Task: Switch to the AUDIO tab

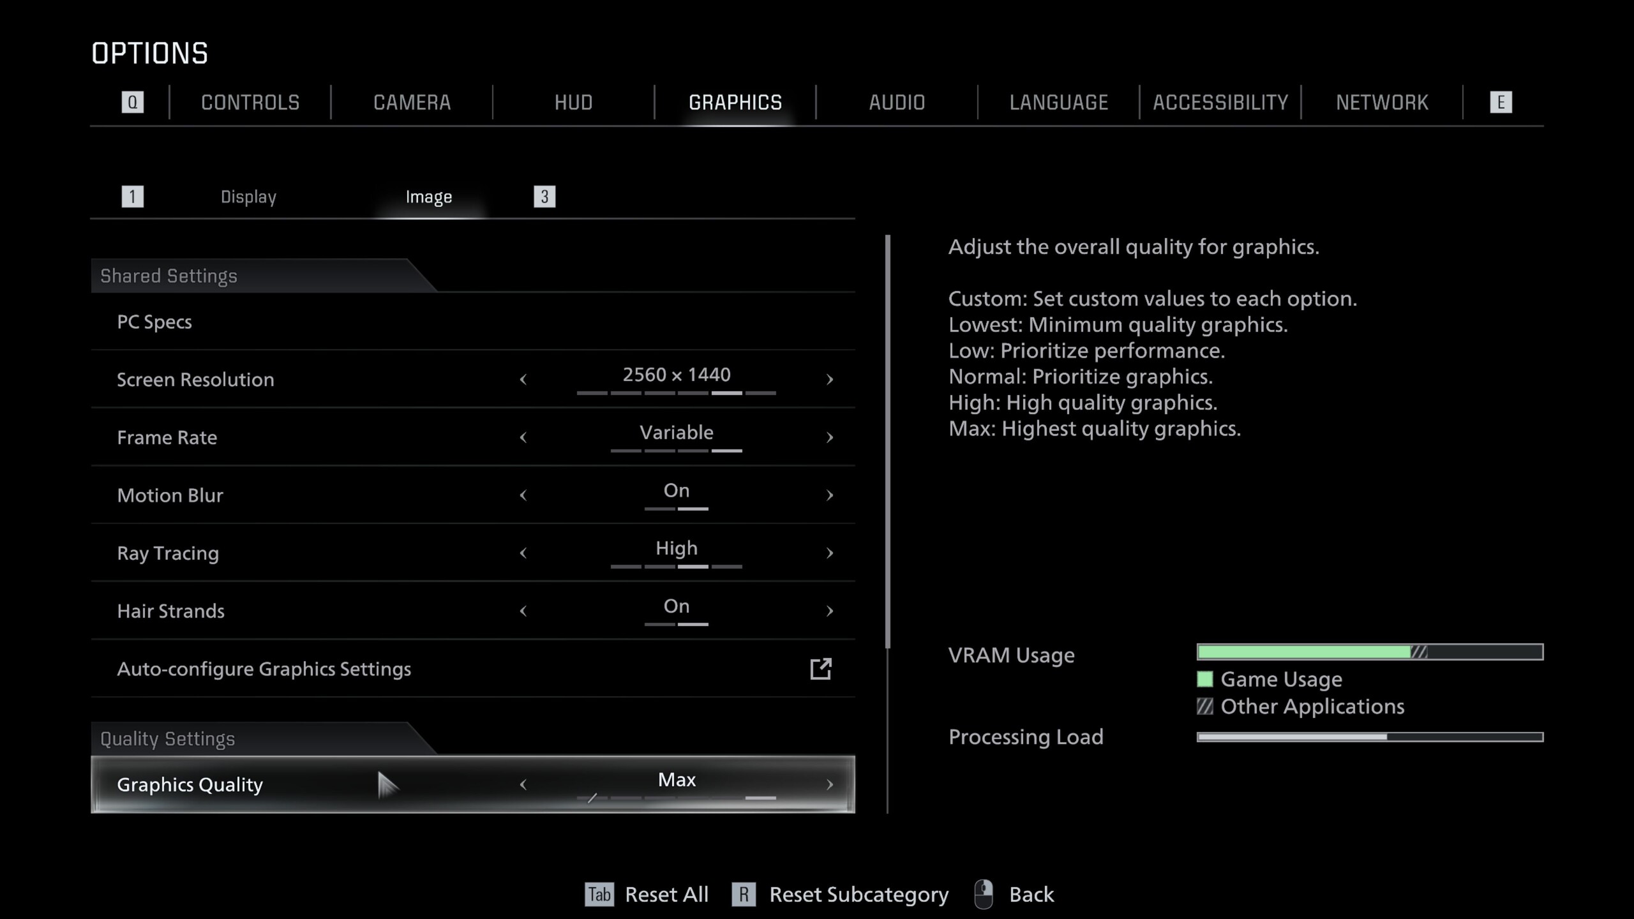Action: [x=897, y=102]
